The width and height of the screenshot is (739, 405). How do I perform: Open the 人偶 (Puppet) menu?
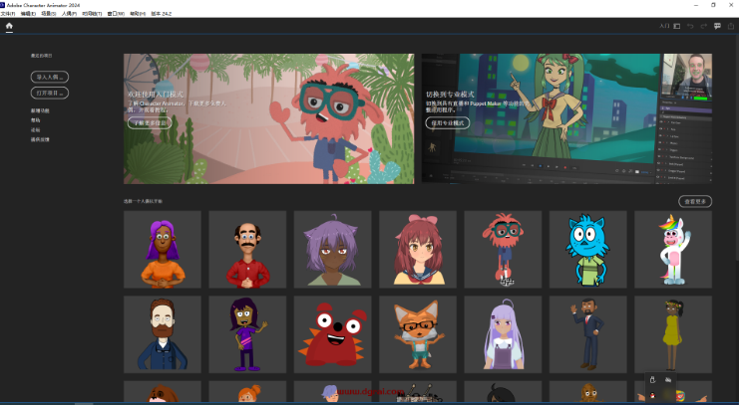(69, 14)
